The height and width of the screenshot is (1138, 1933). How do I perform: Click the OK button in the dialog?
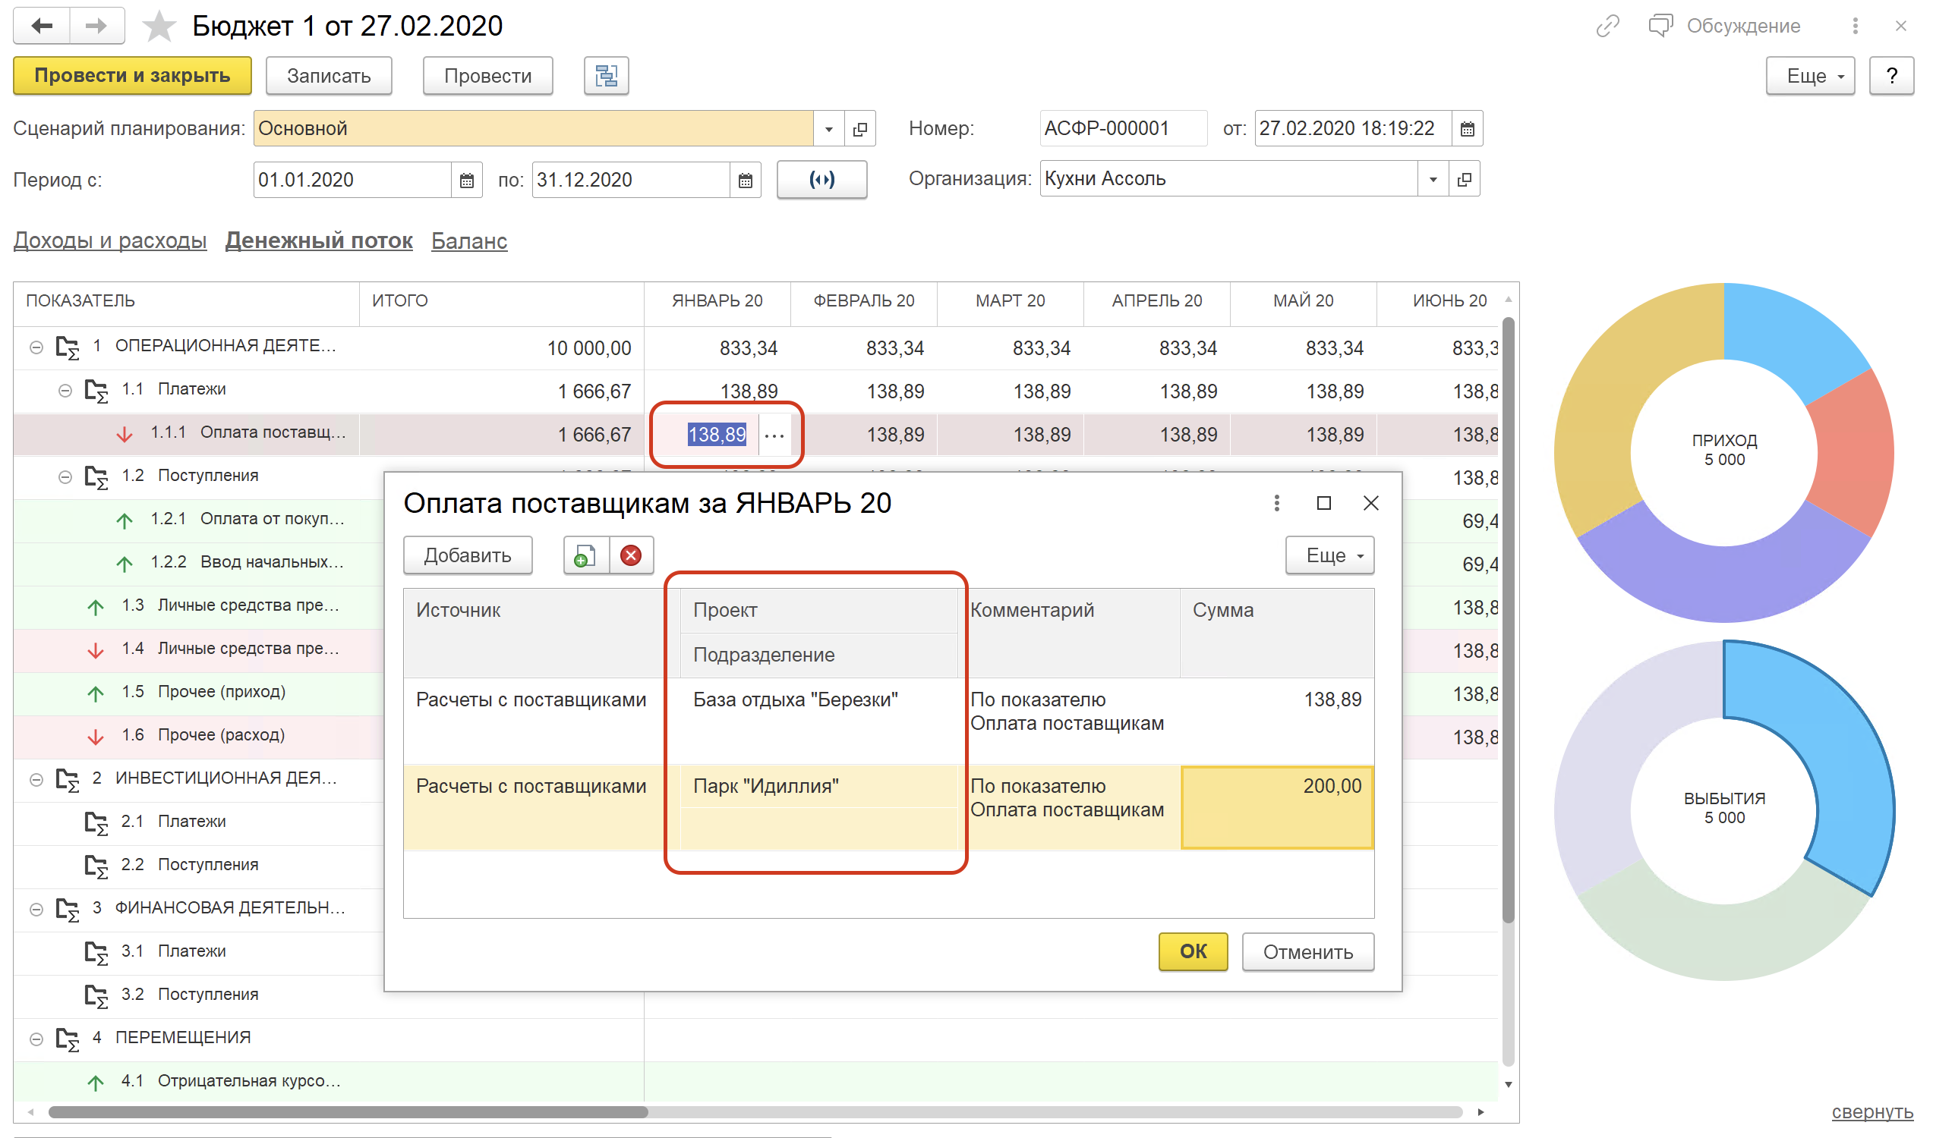point(1192,951)
